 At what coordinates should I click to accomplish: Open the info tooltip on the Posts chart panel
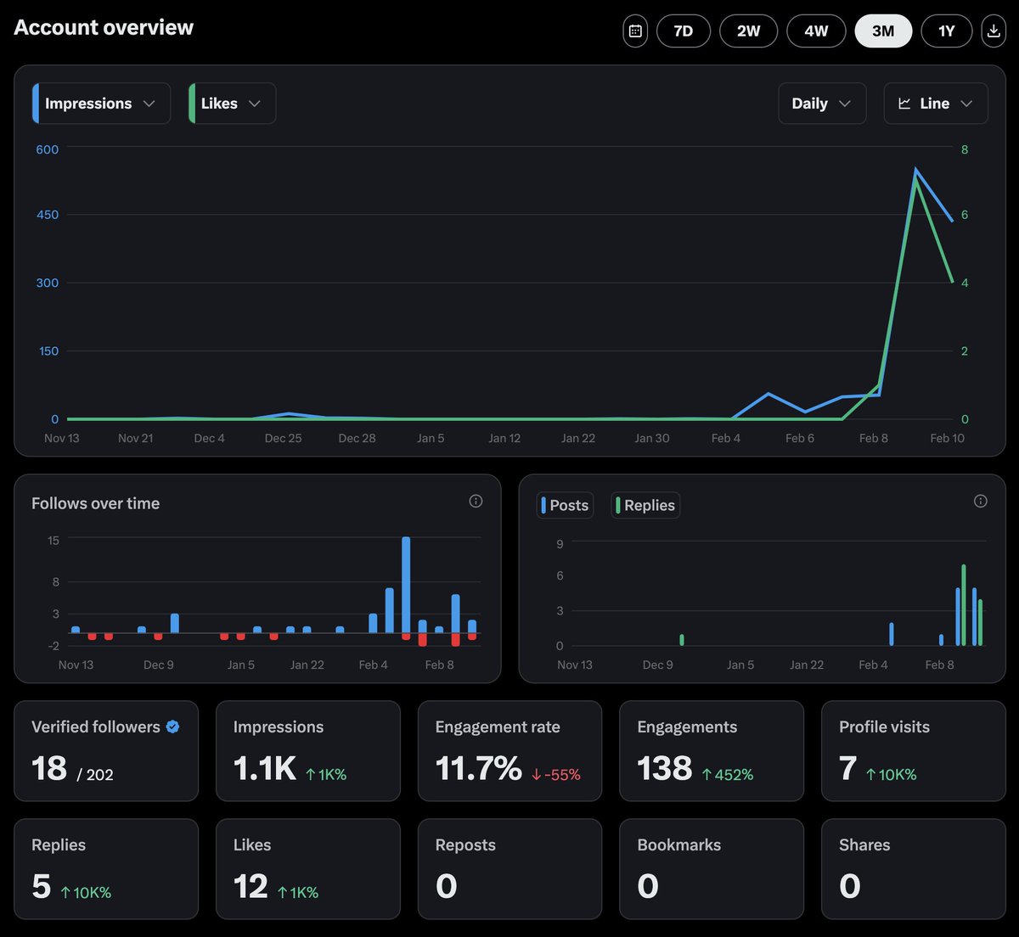(x=981, y=501)
